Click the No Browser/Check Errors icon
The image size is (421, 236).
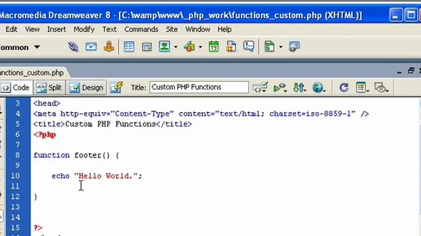tap(260, 87)
